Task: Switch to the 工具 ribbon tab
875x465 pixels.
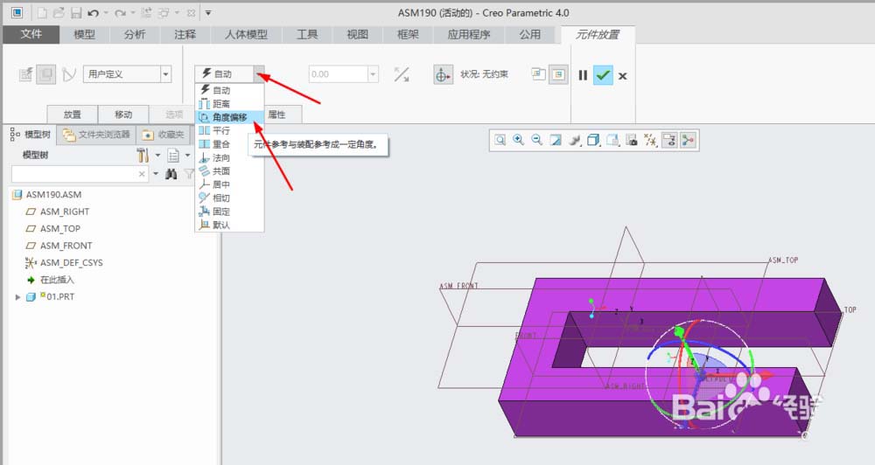Action: [307, 35]
